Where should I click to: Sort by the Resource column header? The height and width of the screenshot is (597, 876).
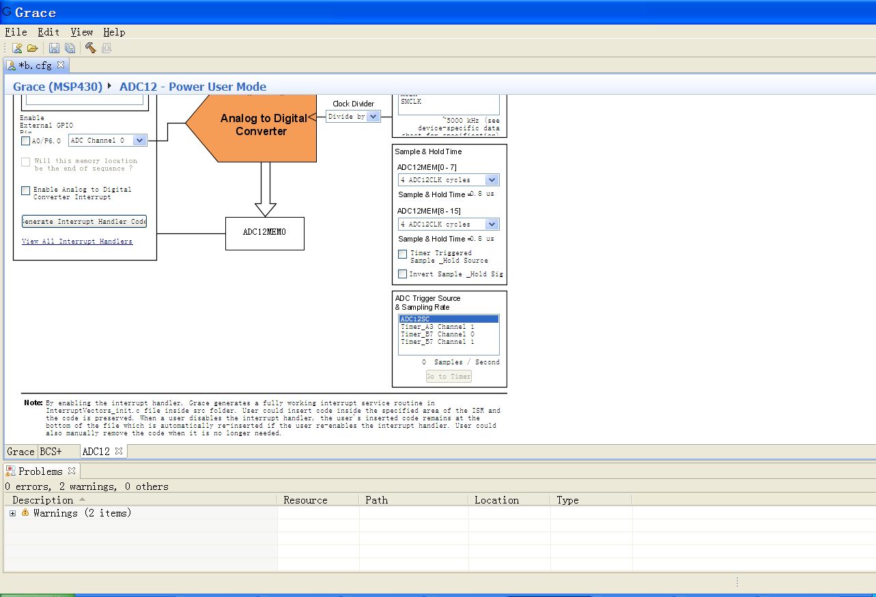click(318, 500)
